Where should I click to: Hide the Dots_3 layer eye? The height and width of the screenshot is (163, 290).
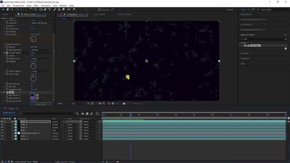(x=2, y=127)
